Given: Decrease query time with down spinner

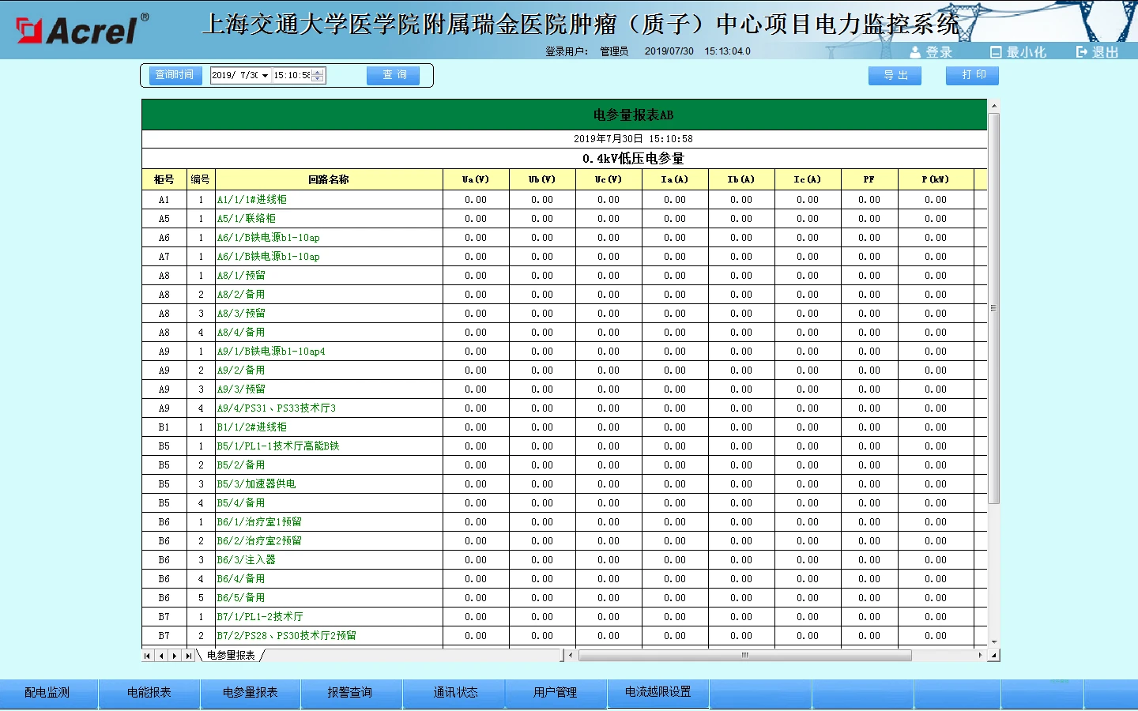Looking at the screenshot, I should (318, 79).
